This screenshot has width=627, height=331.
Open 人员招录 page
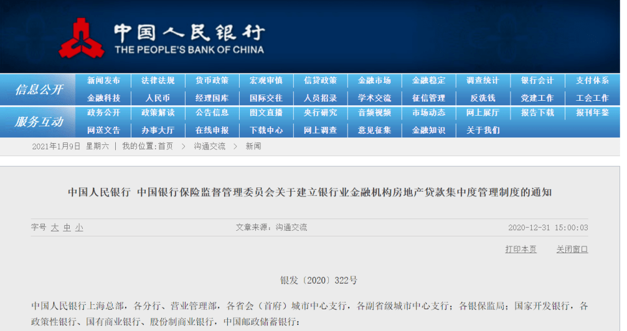[320, 98]
